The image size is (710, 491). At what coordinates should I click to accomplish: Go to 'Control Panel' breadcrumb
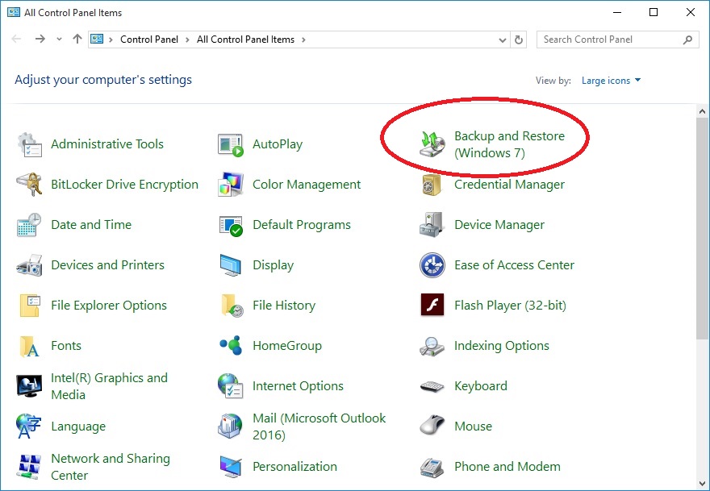click(149, 40)
